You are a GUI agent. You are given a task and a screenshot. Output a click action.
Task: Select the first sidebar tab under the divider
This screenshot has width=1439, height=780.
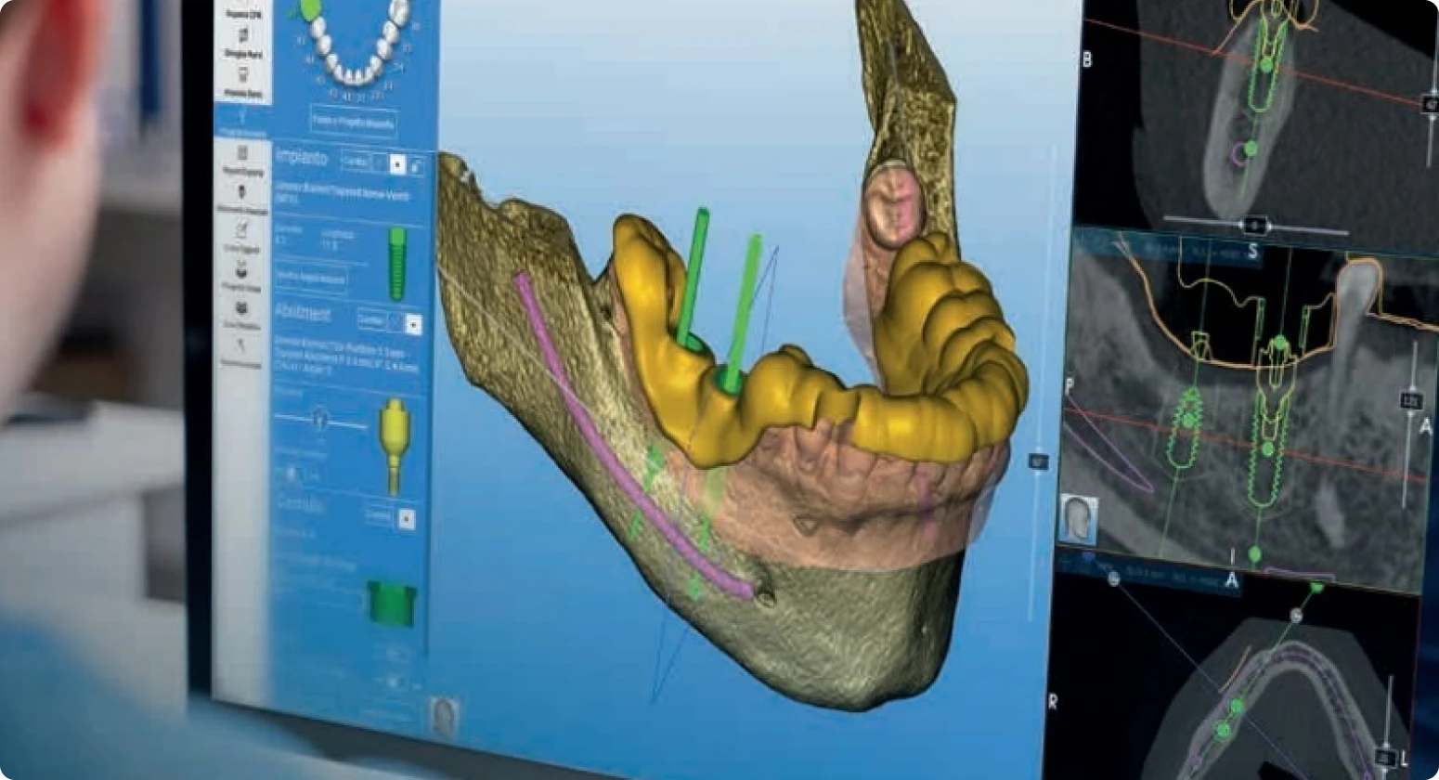coord(242,158)
